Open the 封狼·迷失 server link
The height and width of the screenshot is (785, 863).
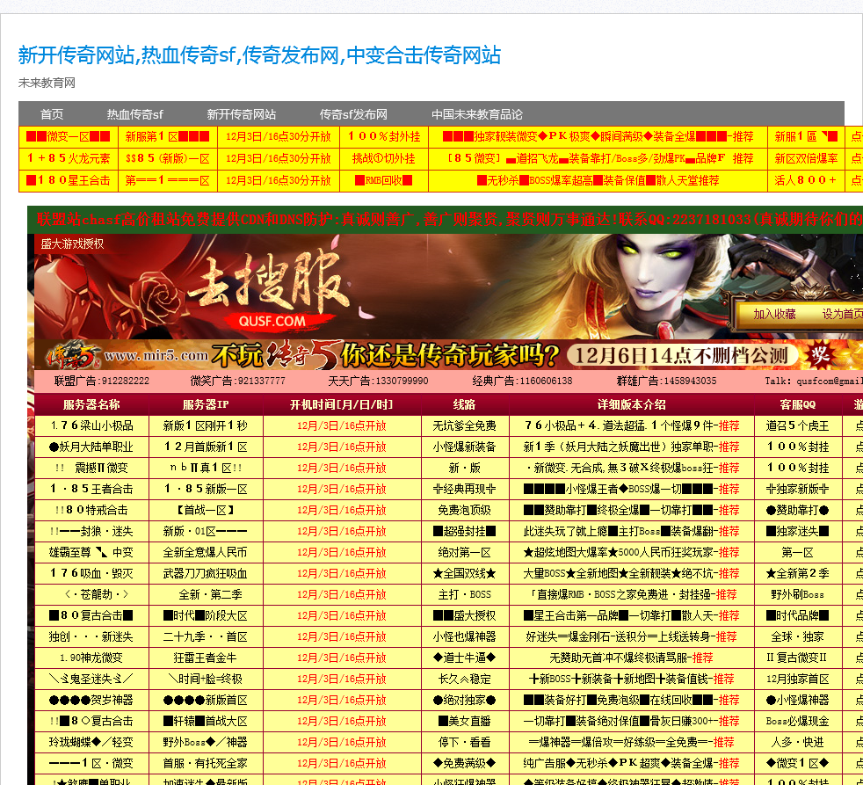click(x=91, y=531)
